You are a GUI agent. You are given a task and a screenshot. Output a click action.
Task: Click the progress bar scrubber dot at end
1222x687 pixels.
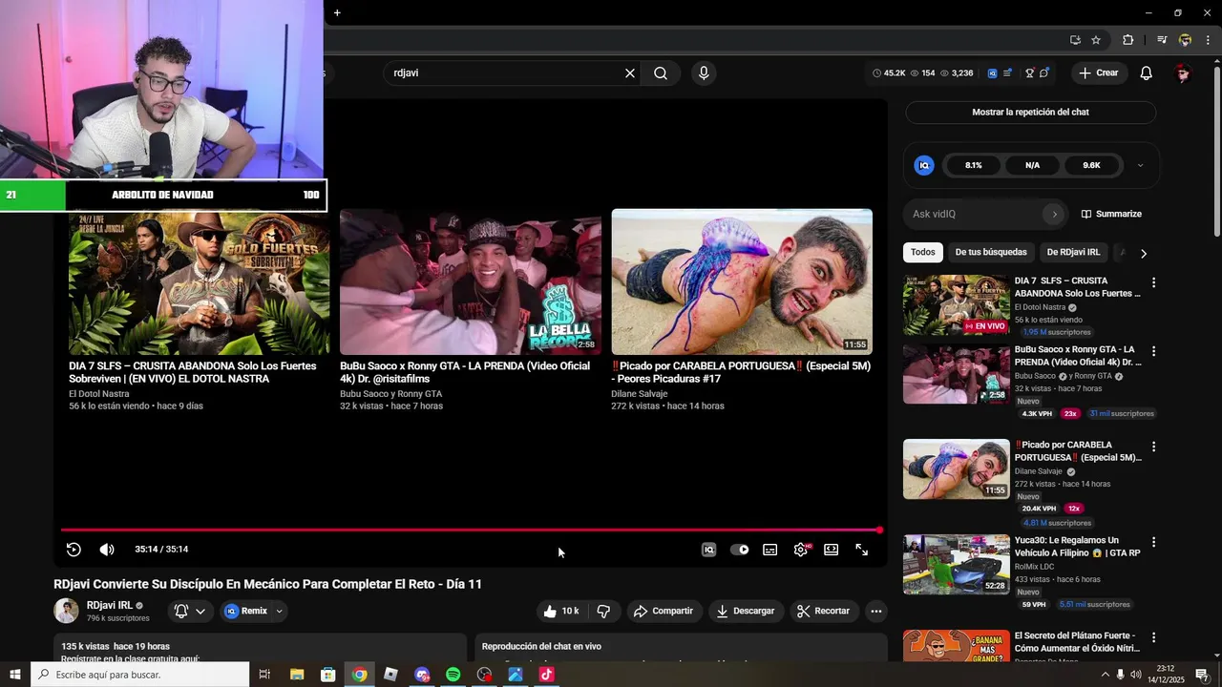click(879, 530)
